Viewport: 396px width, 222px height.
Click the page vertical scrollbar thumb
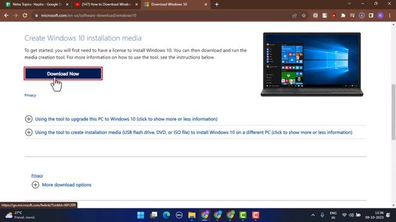[x=394, y=112]
